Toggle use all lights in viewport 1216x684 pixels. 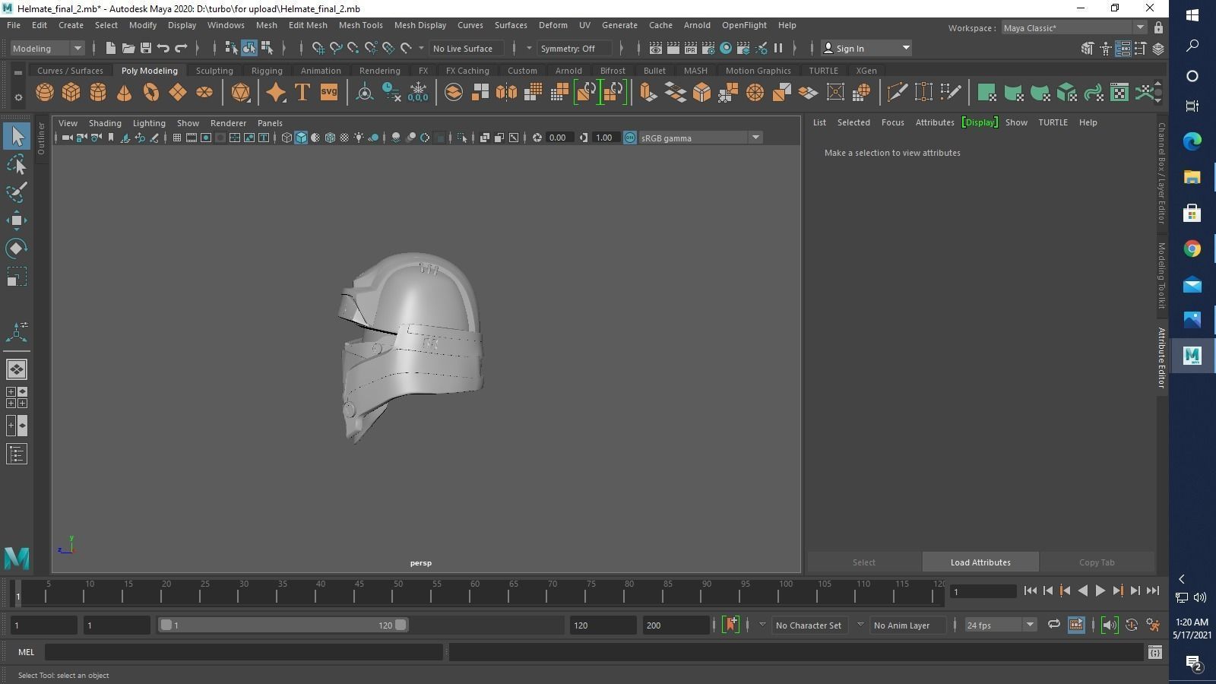point(359,138)
